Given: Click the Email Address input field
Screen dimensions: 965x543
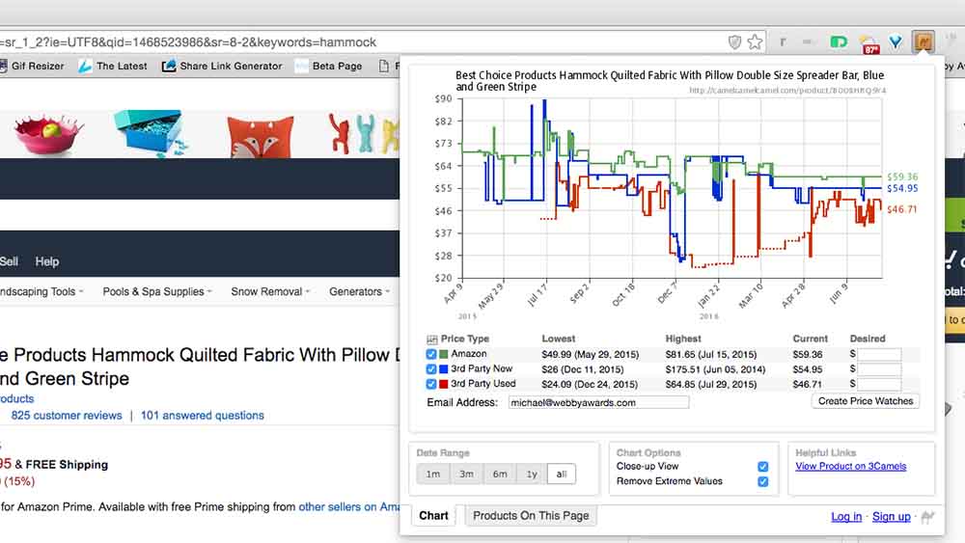Looking at the screenshot, I should pos(598,402).
